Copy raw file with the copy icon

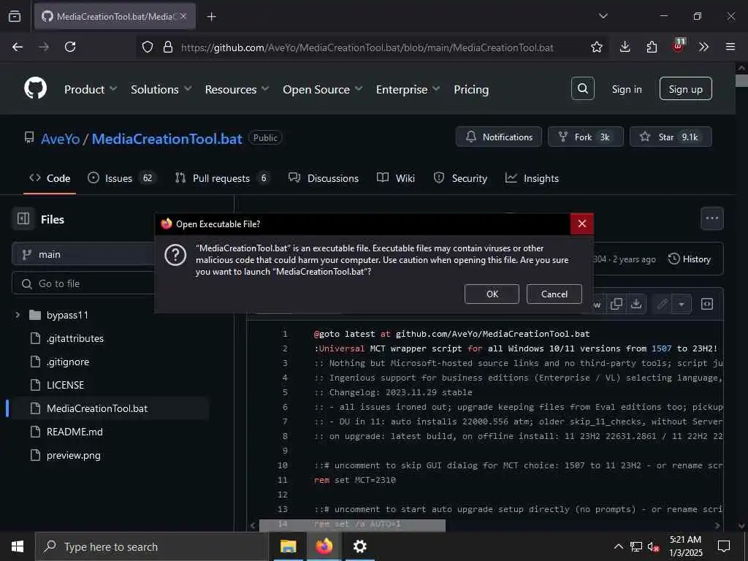pos(617,304)
